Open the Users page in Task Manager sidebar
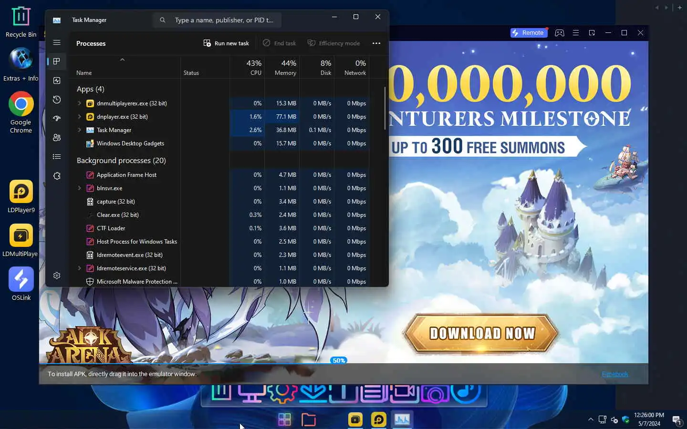Screen dimensions: 687x429 [57, 138]
